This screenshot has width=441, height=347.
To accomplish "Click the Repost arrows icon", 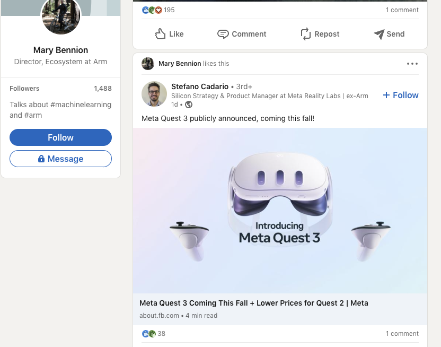I will pyautogui.click(x=306, y=34).
